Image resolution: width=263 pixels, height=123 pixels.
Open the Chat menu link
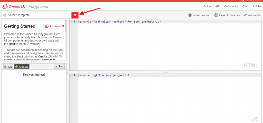[245, 6]
